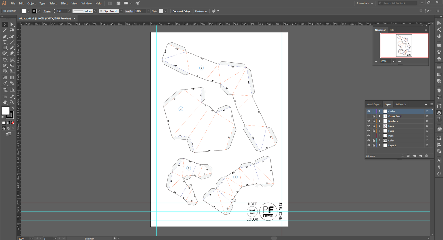Select the Selection tool (black arrow)
The image size is (443, 240).
coord(5,24)
